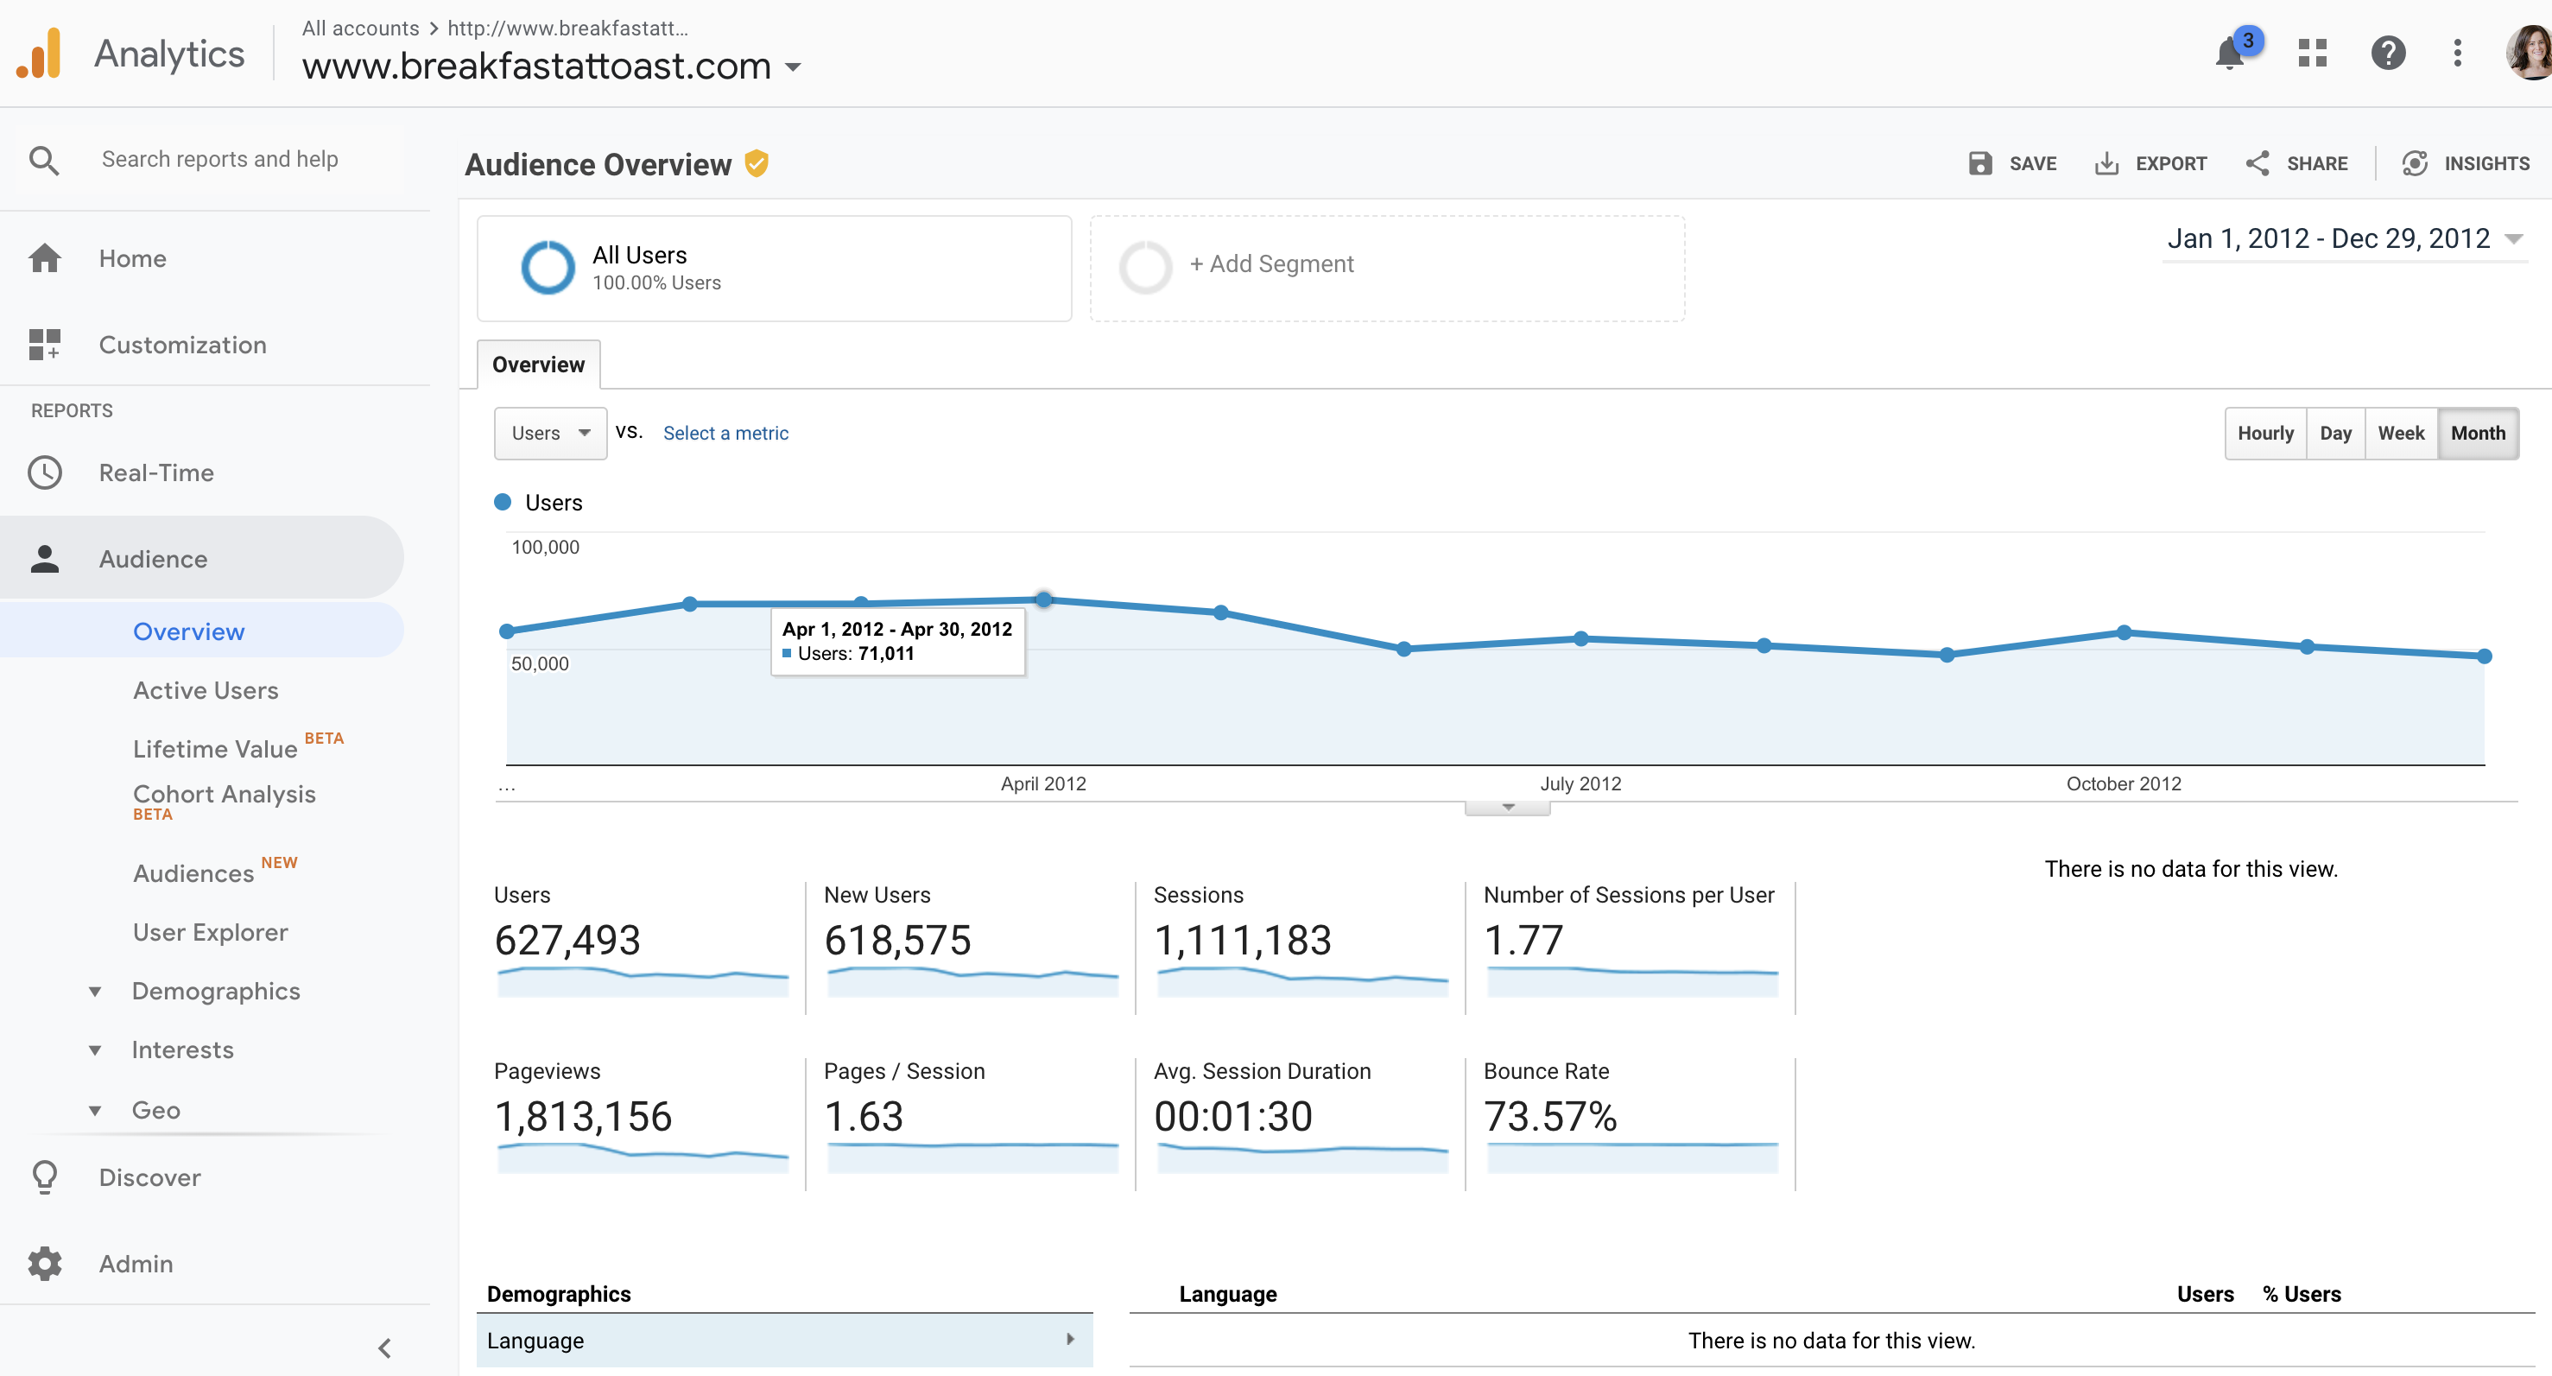Click the % Users column header
The height and width of the screenshot is (1376, 2552).
(x=2302, y=1294)
